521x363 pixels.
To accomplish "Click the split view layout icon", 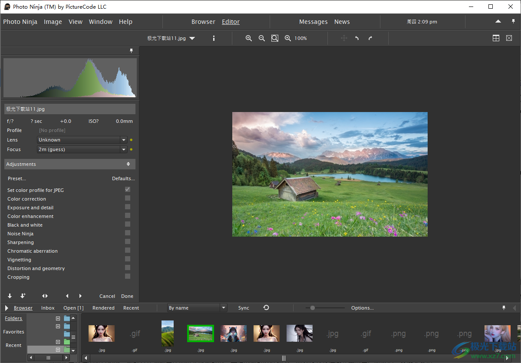I will point(496,38).
